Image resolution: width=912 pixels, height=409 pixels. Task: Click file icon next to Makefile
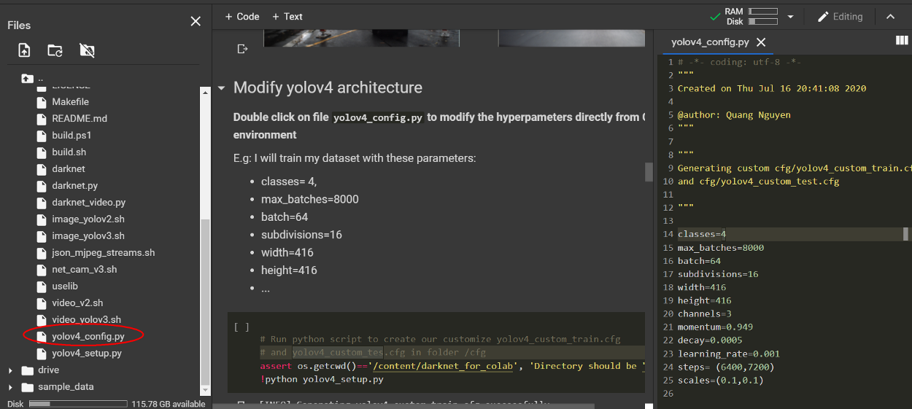42,101
